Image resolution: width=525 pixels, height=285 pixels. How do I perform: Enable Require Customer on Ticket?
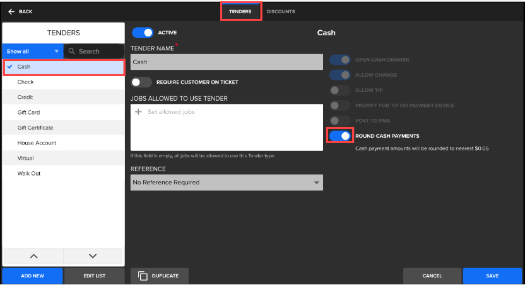[141, 82]
